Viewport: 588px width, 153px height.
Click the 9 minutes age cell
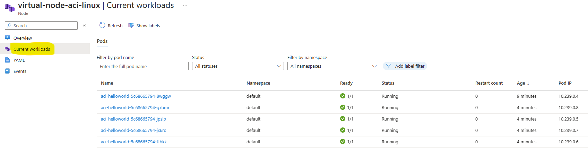pos(527,96)
